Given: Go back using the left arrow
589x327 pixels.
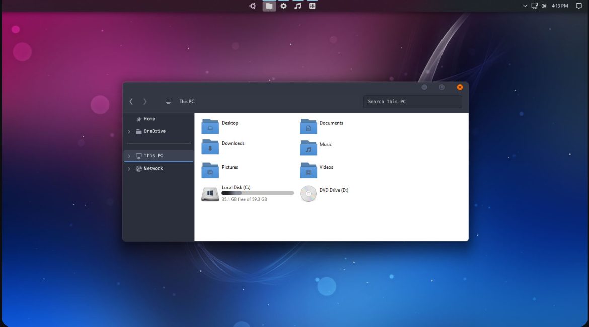Looking at the screenshot, I should [x=131, y=102].
